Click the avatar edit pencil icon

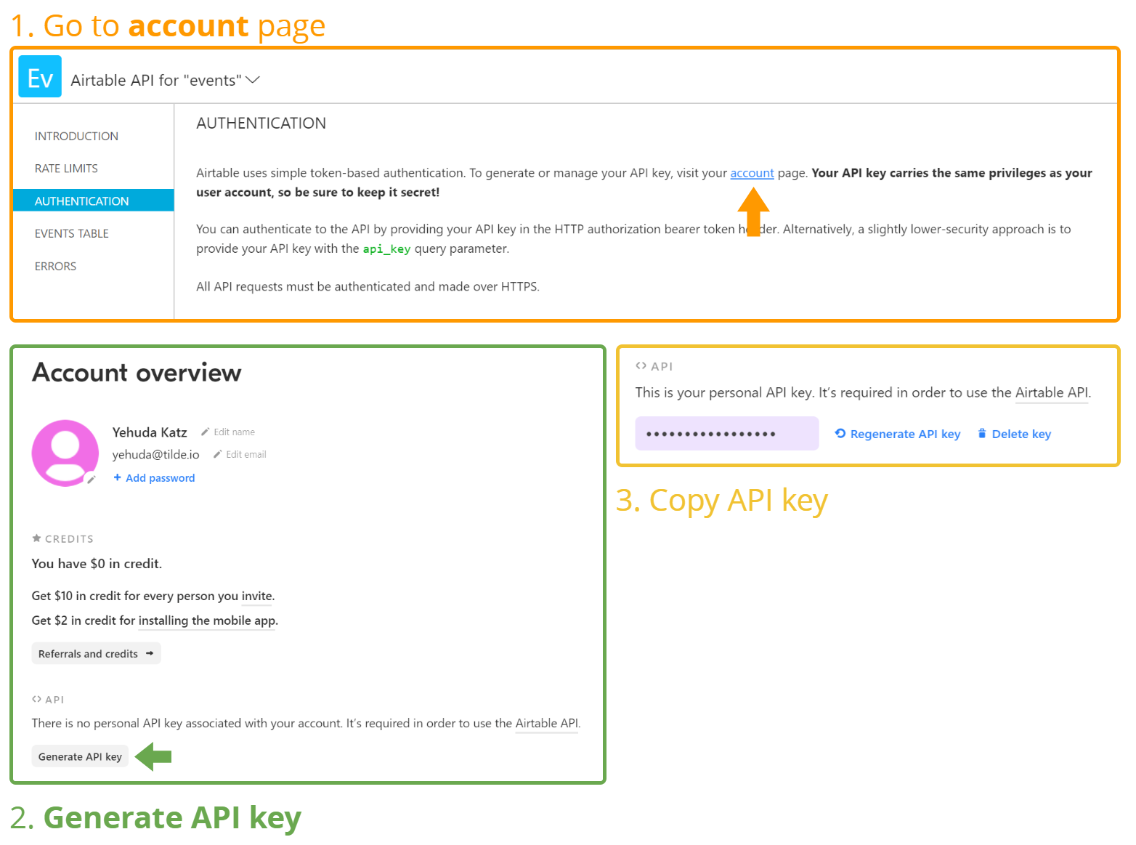tap(91, 480)
